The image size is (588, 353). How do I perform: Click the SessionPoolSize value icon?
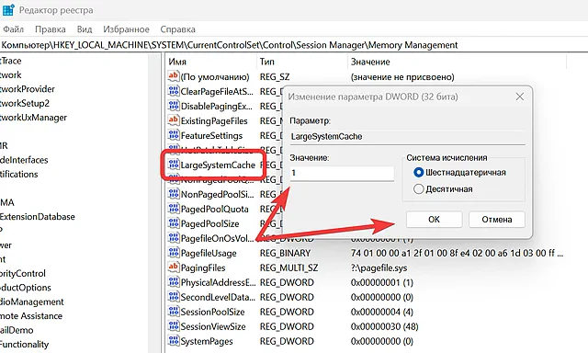(x=174, y=312)
